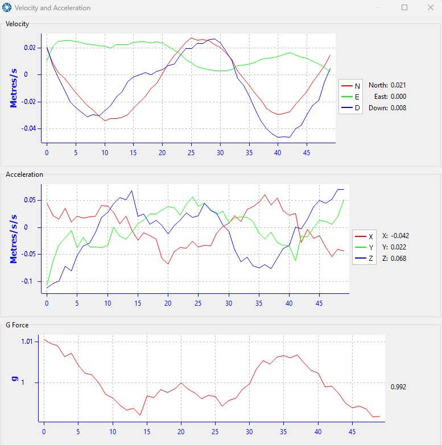Maximize the Velocity and Acceleration window
This screenshot has width=442, height=445.
[404, 8]
